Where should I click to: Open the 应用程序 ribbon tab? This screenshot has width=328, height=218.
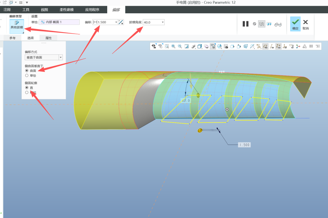pos(92,10)
